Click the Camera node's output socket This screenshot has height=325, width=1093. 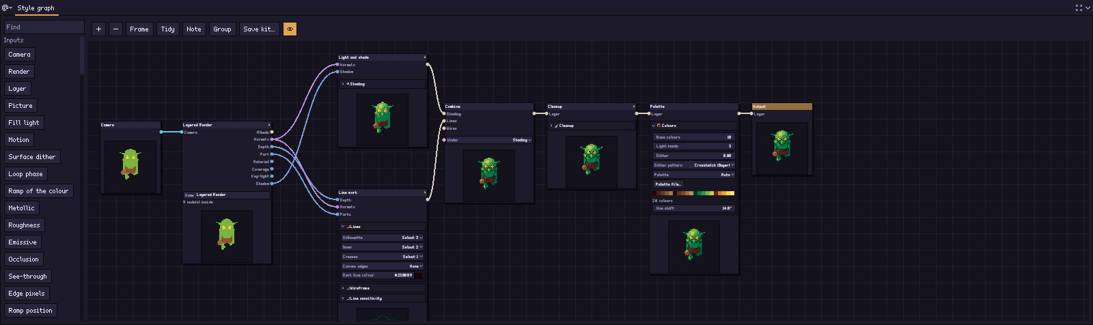pyautogui.click(x=161, y=132)
